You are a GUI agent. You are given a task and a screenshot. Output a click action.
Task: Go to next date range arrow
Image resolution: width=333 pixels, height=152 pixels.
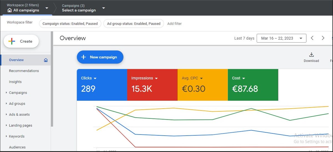pos(323,38)
